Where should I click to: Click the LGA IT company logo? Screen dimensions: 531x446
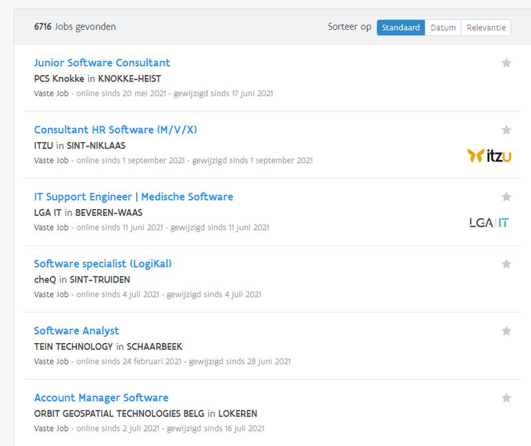point(489,223)
